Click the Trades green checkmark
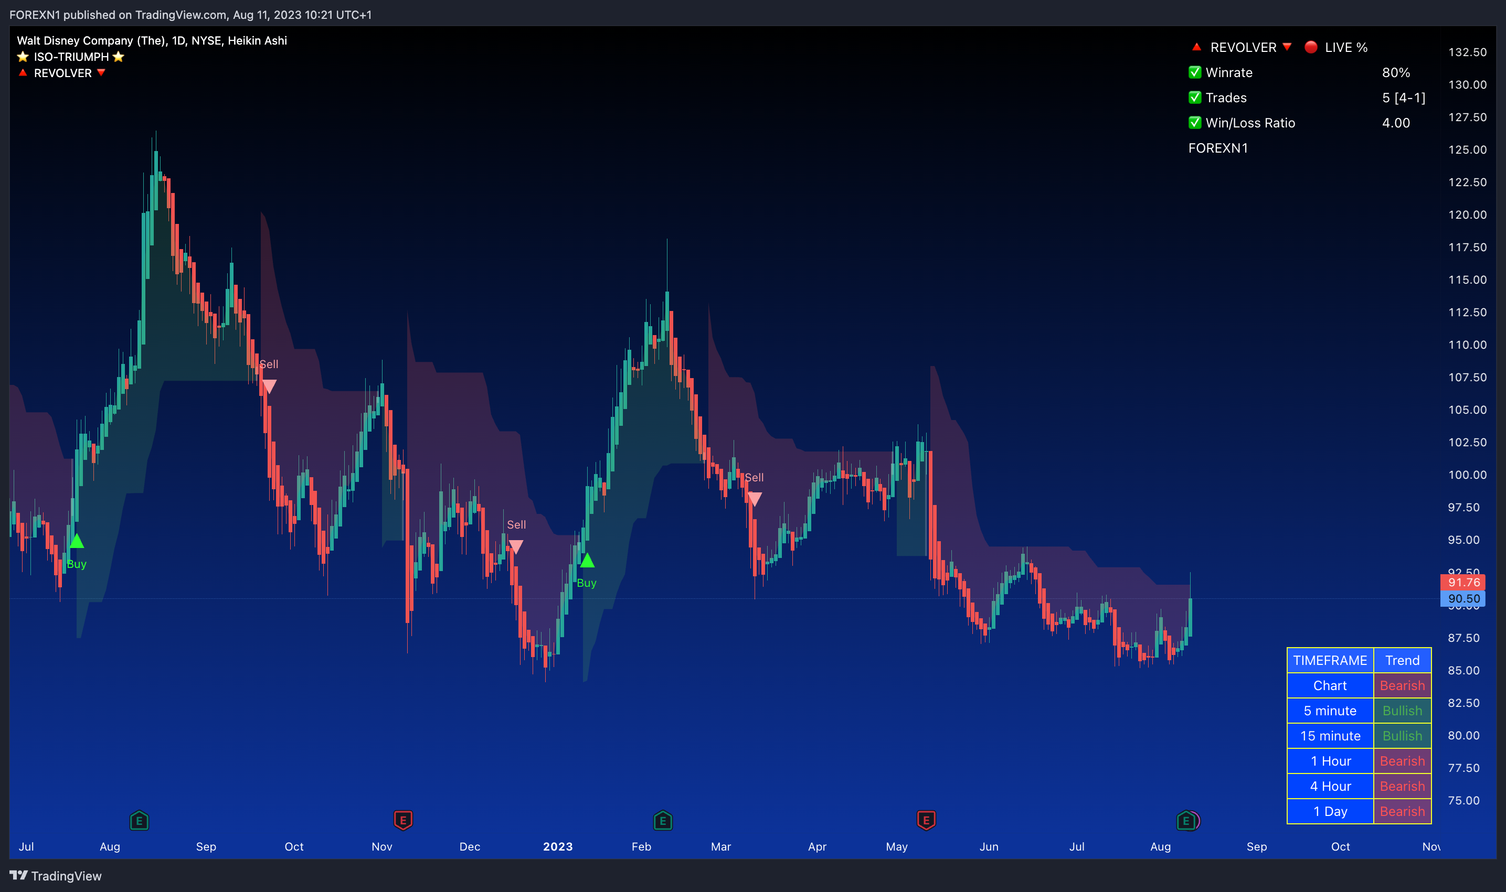The image size is (1506, 892). point(1195,98)
